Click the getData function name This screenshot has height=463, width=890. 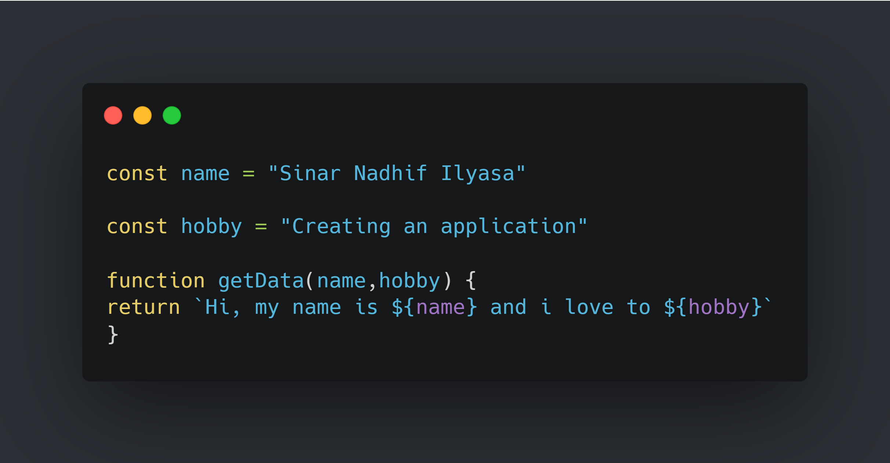pos(261,281)
